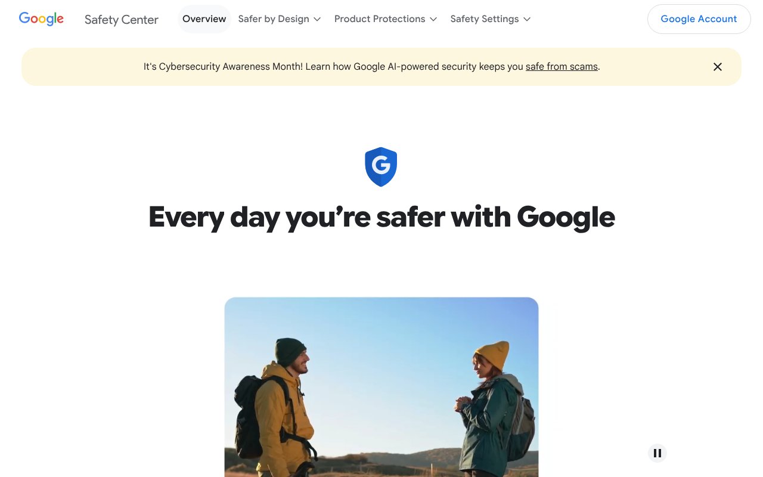Click the hikers video thumbnail

[x=381, y=387]
